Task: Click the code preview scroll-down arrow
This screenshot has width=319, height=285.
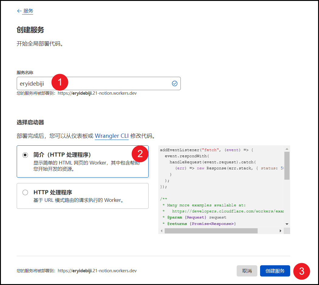Action: [x=287, y=224]
